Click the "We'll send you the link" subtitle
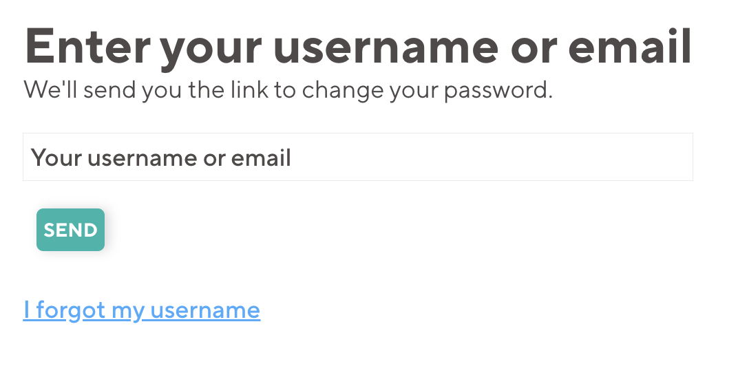The height and width of the screenshot is (377, 738). pyautogui.click(x=288, y=90)
